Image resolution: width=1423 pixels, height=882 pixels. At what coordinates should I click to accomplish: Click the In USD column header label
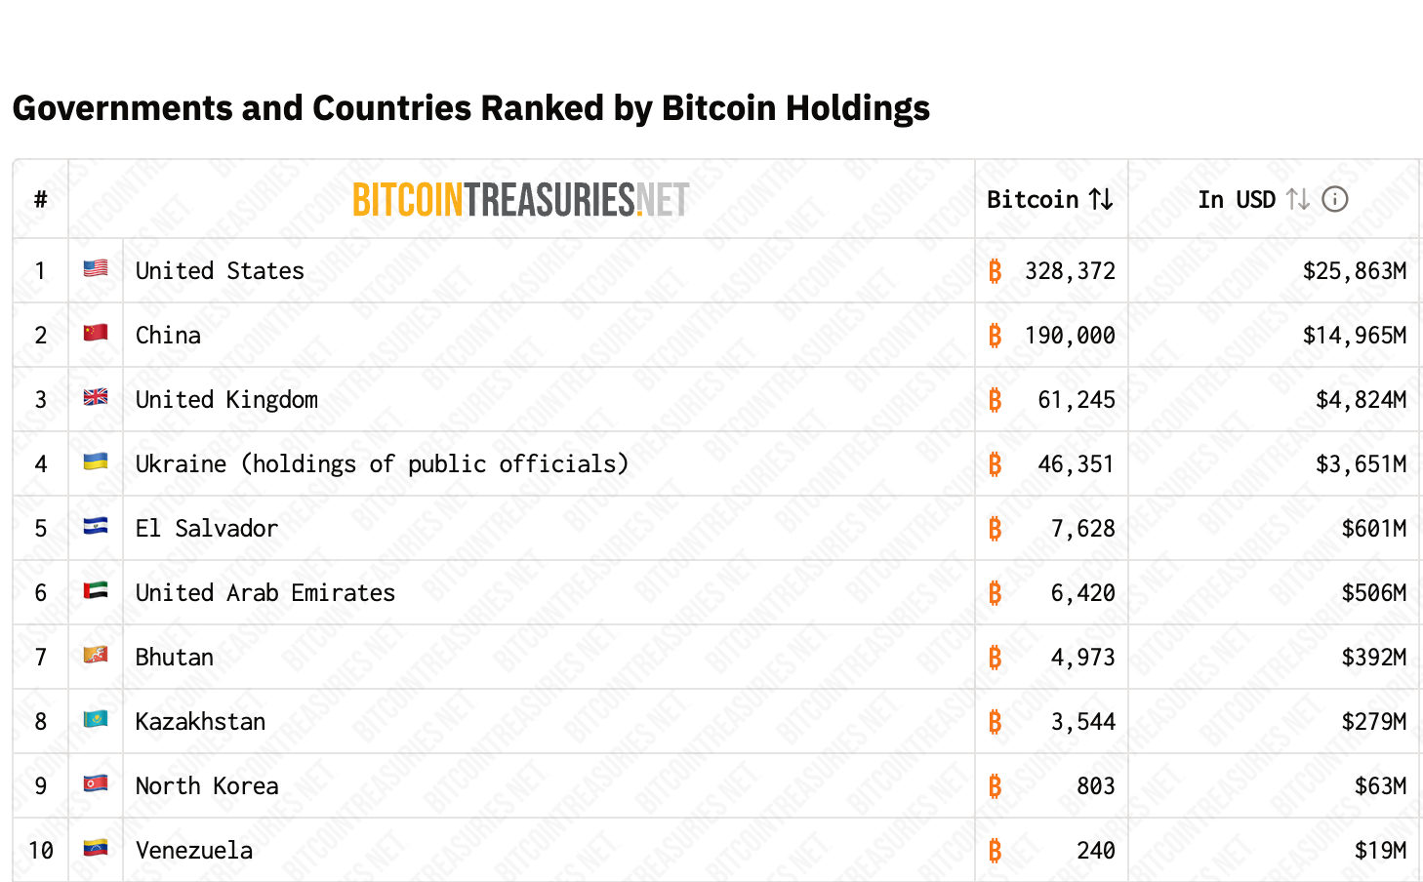click(1236, 200)
